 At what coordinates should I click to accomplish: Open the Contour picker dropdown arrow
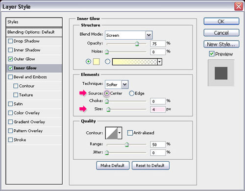tap(120, 133)
